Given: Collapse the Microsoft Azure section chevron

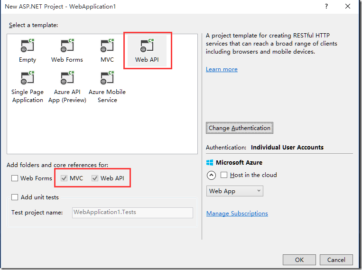Looking at the screenshot, I should [211, 175].
